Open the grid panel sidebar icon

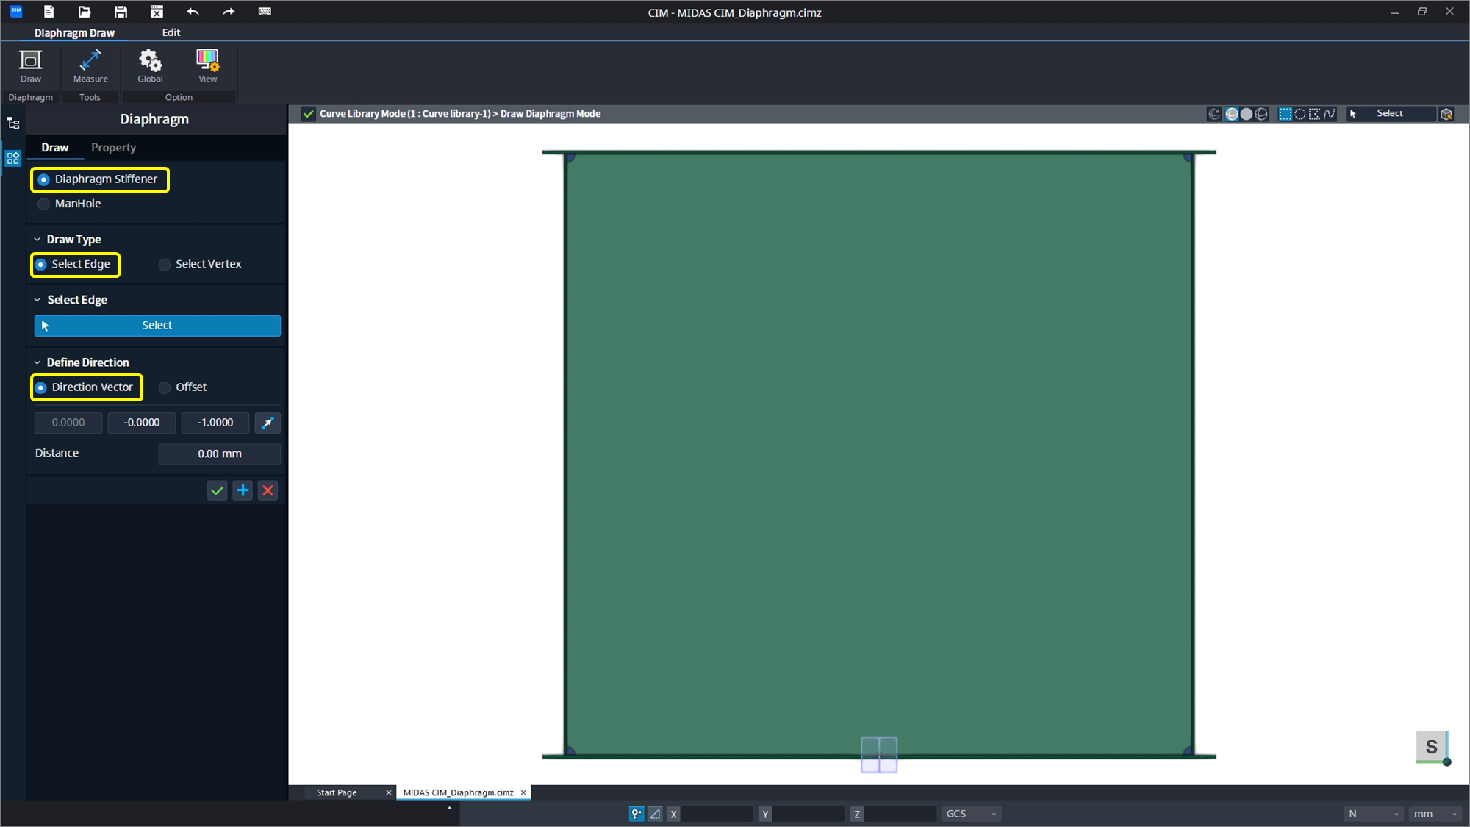pos(13,158)
